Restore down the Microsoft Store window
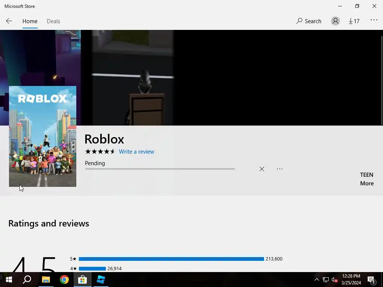Viewport: 383px width, 287px height. pyautogui.click(x=357, y=6)
